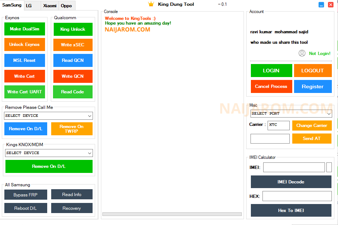This screenshot has width=338, height=225.
Task: Click the Hope you have an amazing day line
Action: [138, 23]
